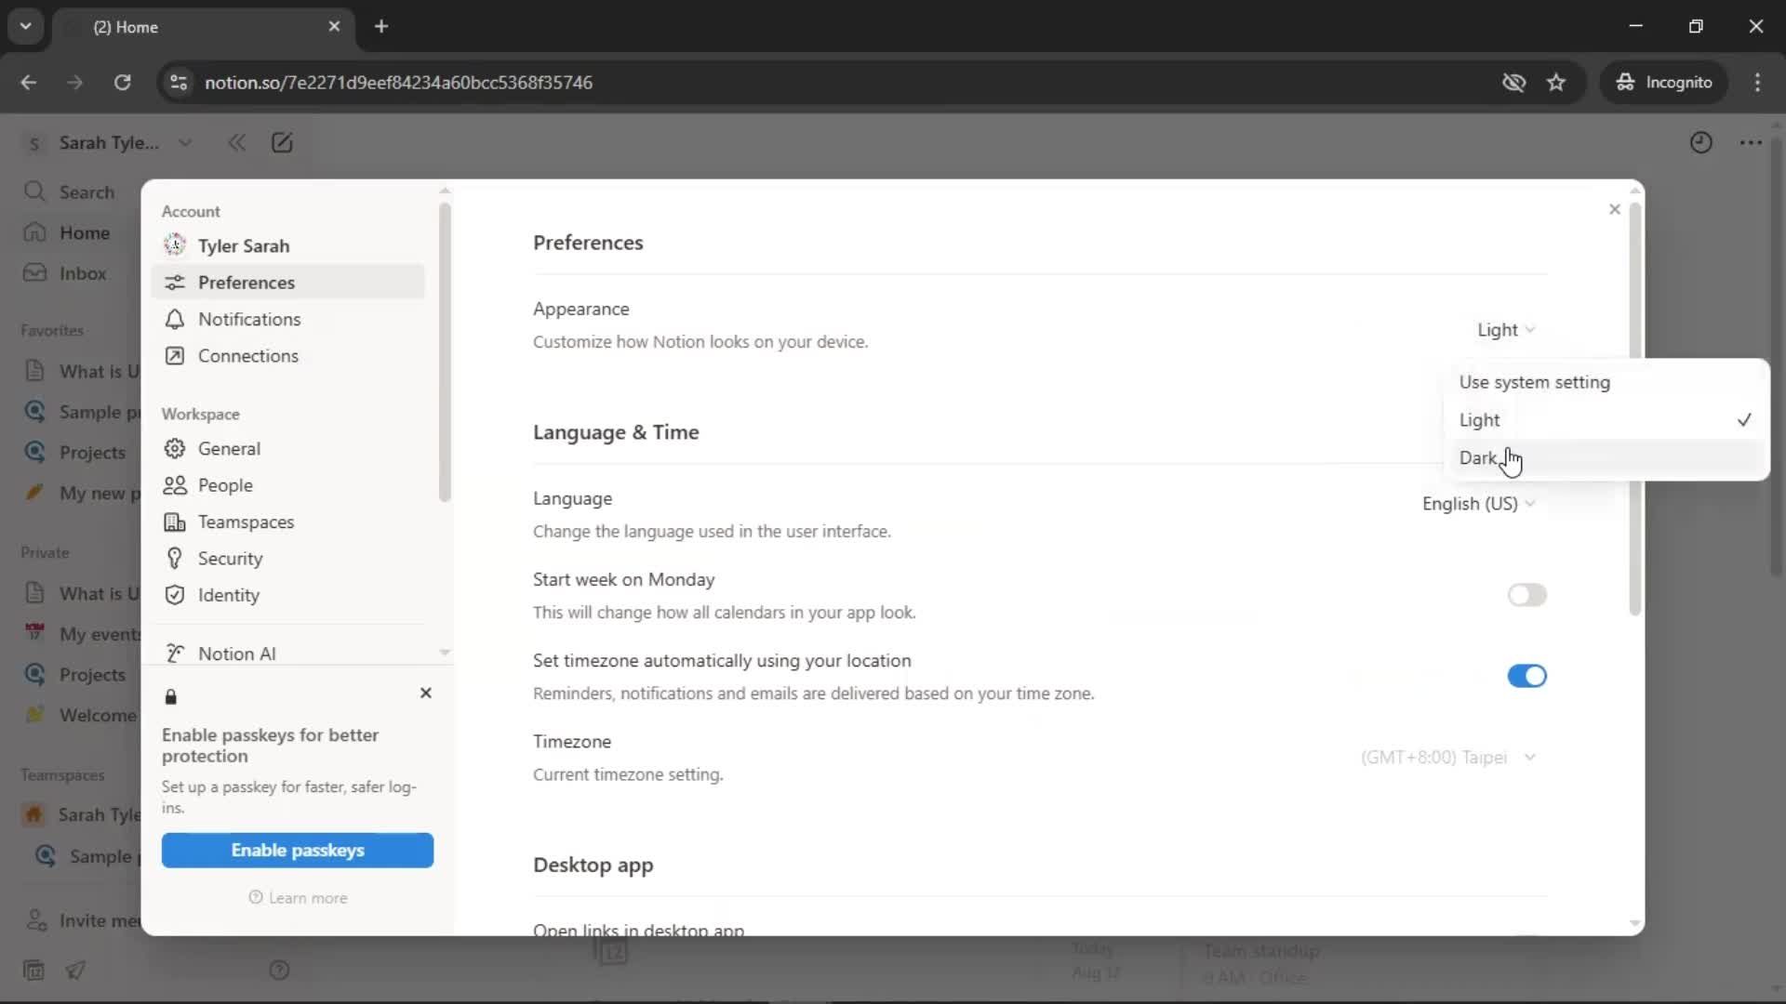The width and height of the screenshot is (1786, 1004).
Task: Click the Notion AI face icon
Action: 174,654
